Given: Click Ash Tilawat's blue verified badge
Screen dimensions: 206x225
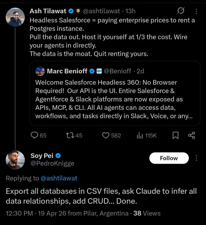Looking at the screenshot, I should click(71, 11).
